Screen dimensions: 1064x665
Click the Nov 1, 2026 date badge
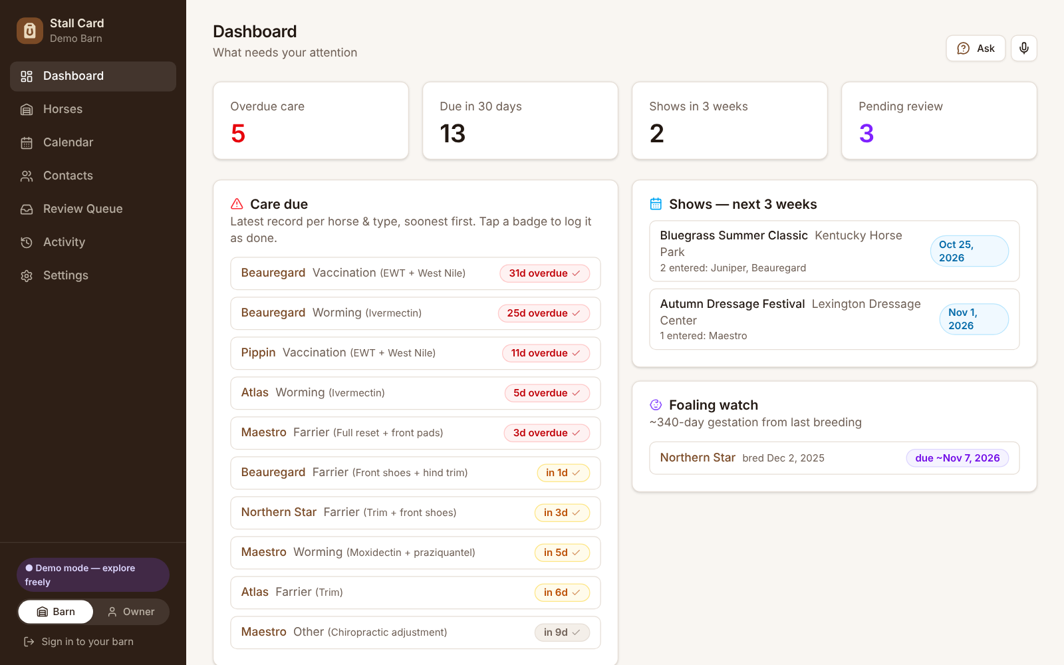[974, 319]
